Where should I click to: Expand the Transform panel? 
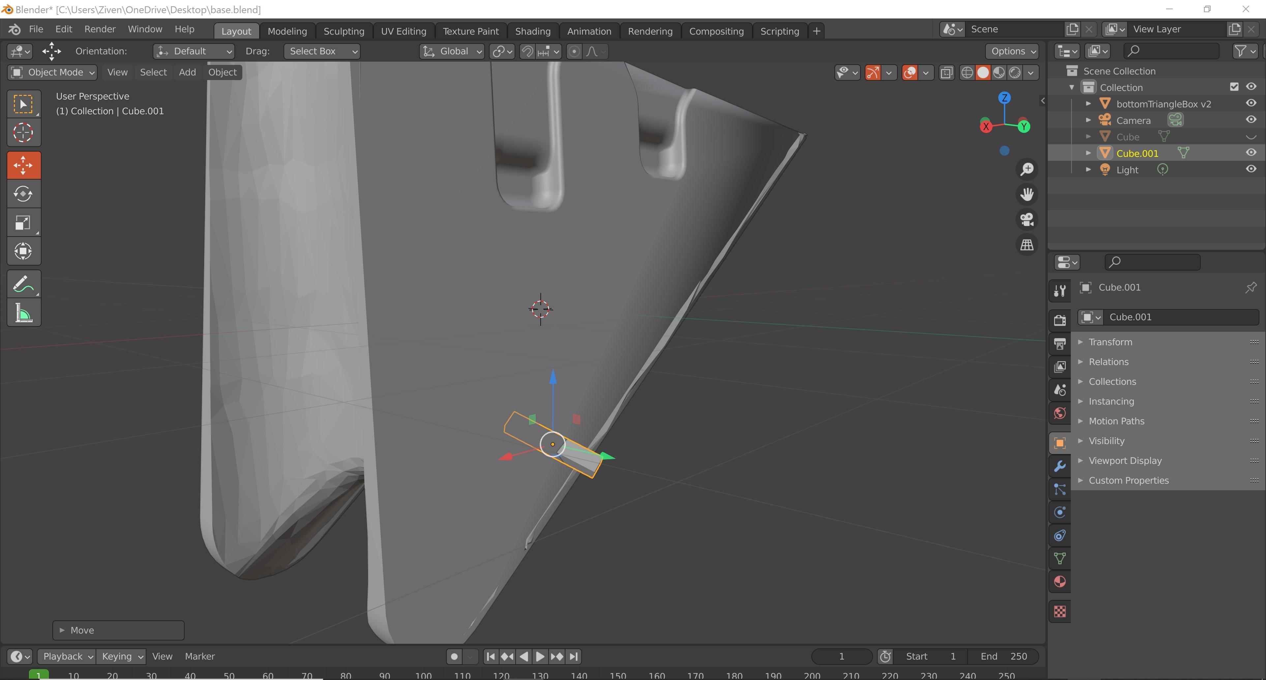coord(1110,342)
